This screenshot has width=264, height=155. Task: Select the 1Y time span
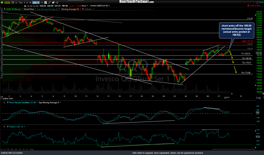5,149
